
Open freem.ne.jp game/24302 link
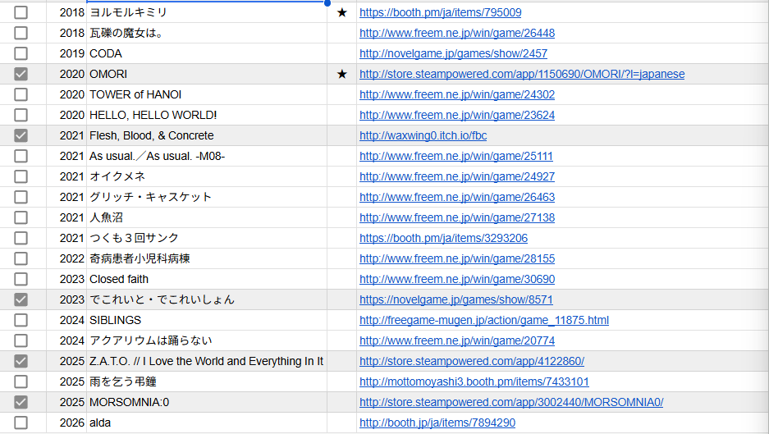pyautogui.click(x=457, y=94)
